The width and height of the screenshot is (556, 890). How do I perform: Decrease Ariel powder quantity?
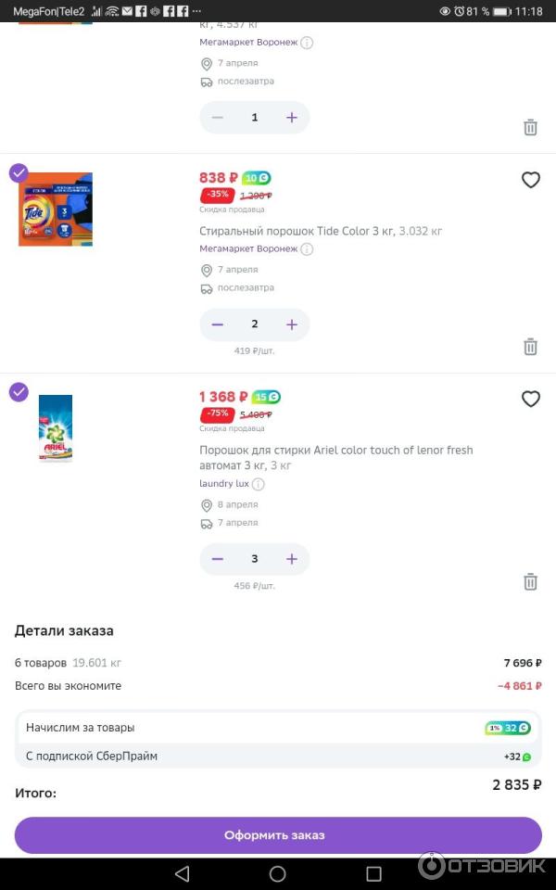tap(218, 559)
